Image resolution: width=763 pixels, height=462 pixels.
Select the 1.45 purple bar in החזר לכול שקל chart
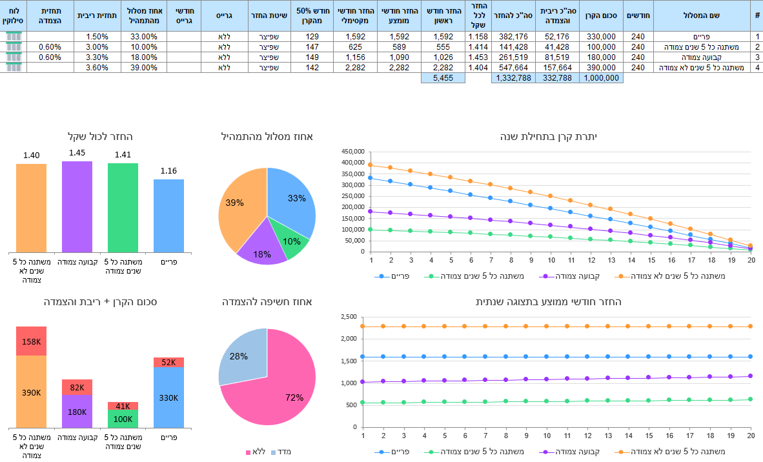pos(77,206)
